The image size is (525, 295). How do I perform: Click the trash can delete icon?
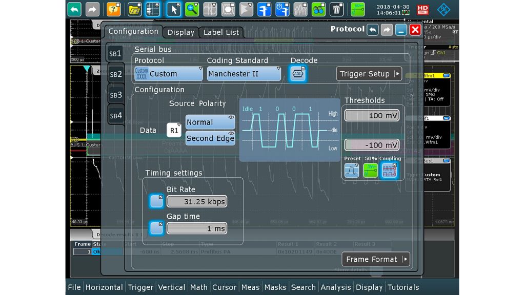[x=336, y=9]
